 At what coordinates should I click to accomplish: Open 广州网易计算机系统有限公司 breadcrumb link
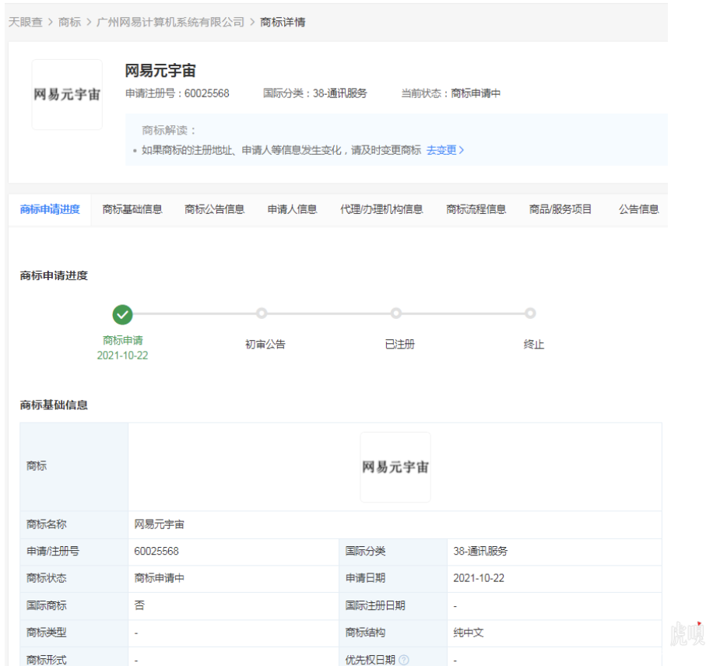[x=170, y=22]
